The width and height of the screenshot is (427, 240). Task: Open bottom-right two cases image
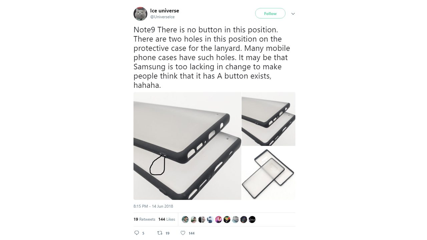coord(269,173)
